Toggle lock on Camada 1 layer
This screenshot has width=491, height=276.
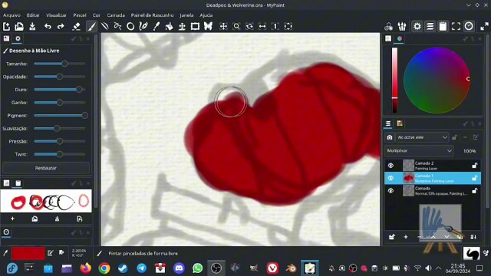point(475,178)
